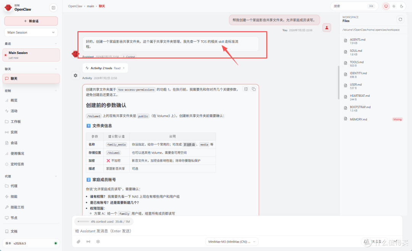The width and height of the screenshot is (412, 251).
Task: Copy the assistant response with copy icon
Action: click(x=254, y=89)
